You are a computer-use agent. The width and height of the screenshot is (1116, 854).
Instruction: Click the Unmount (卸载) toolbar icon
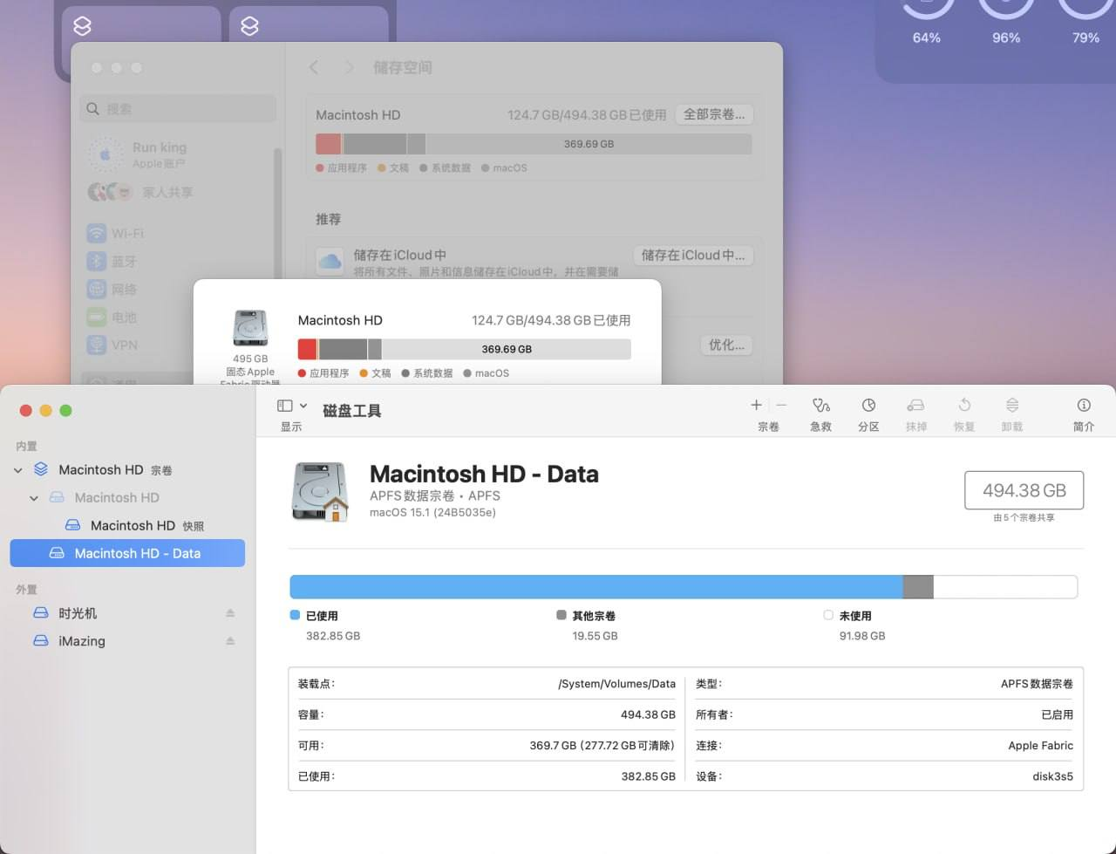pos(1012,406)
